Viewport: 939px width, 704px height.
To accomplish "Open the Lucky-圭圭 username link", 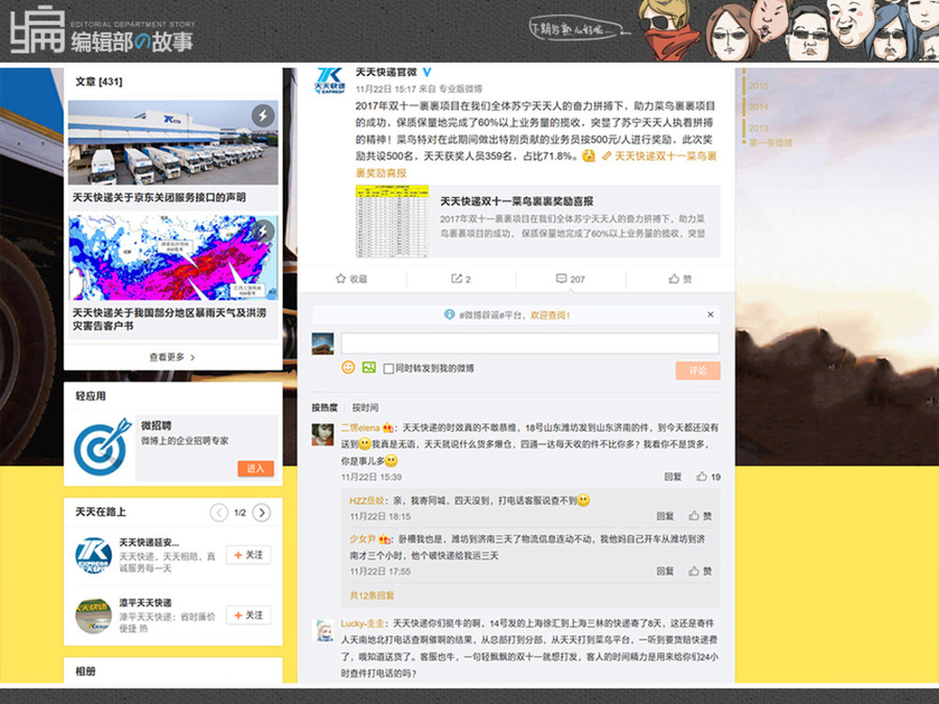I will click(362, 623).
